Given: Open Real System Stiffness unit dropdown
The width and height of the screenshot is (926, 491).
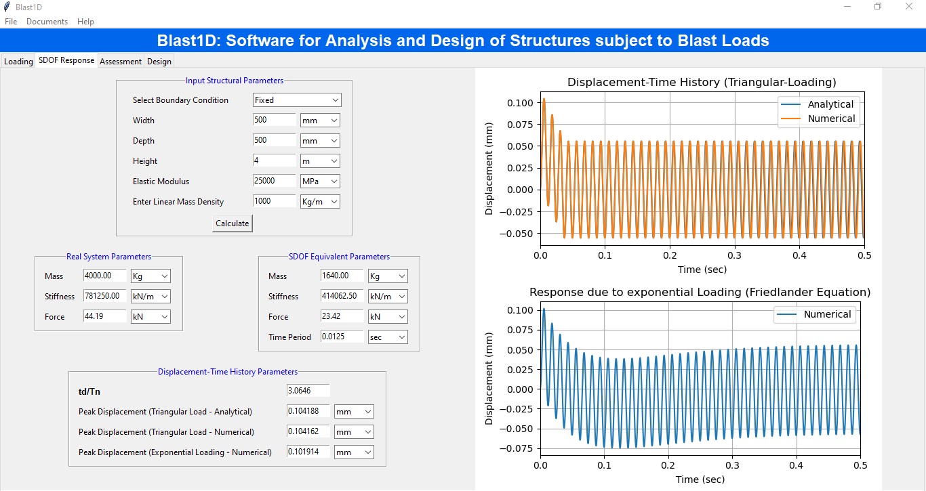Looking at the screenshot, I should point(150,297).
